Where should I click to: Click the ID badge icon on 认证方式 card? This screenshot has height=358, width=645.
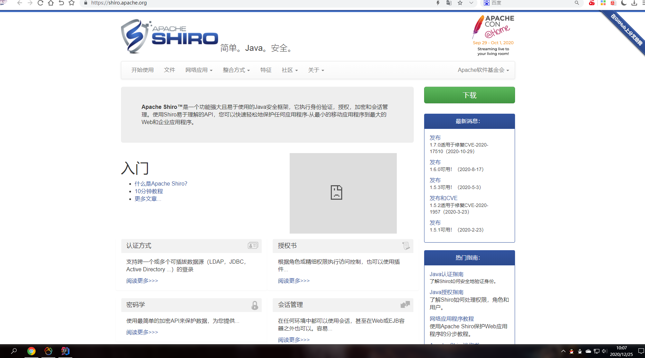coord(253,245)
